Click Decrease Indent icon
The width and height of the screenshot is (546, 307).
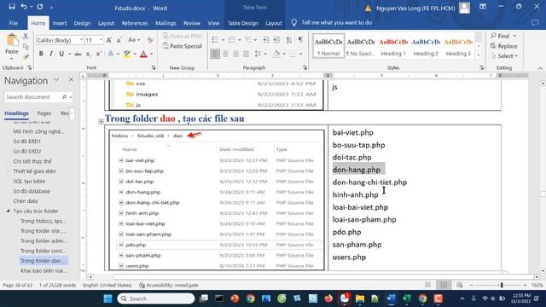click(266, 40)
